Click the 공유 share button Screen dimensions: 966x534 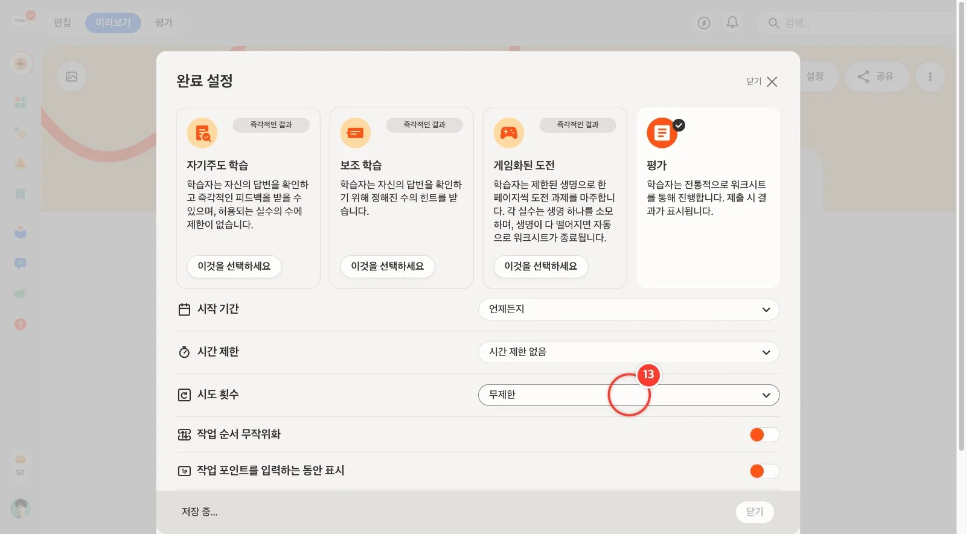click(877, 77)
